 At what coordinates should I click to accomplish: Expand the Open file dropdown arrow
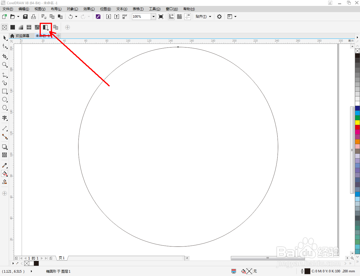pos(18,17)
